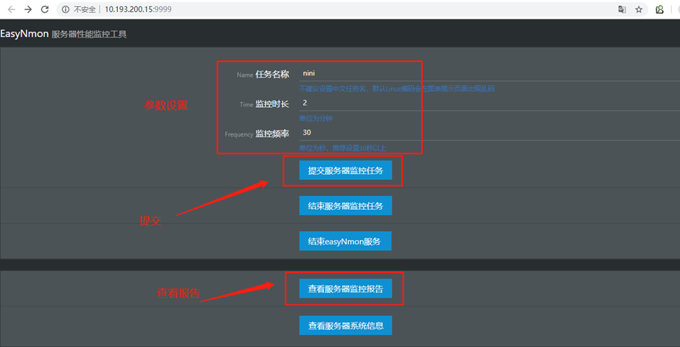Select the hint about 不建议设置中文任务名

tap(397, 89)
